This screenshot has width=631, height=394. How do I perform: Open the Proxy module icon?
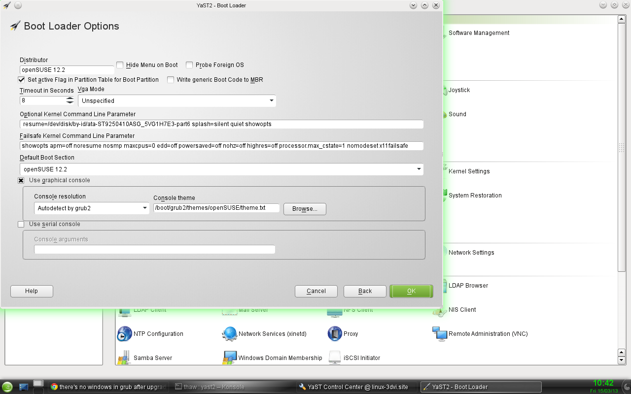click(x=335, y=334)
